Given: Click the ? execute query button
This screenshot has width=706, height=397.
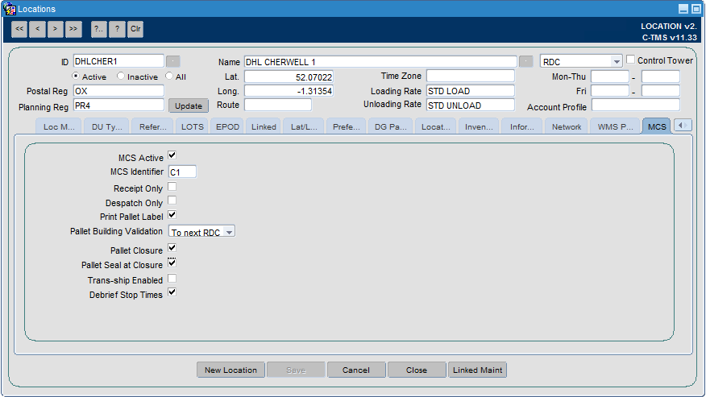Looking at the screenshot, I should (117, 29).
